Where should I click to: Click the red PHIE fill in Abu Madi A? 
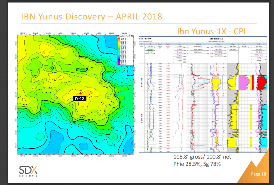261,82
